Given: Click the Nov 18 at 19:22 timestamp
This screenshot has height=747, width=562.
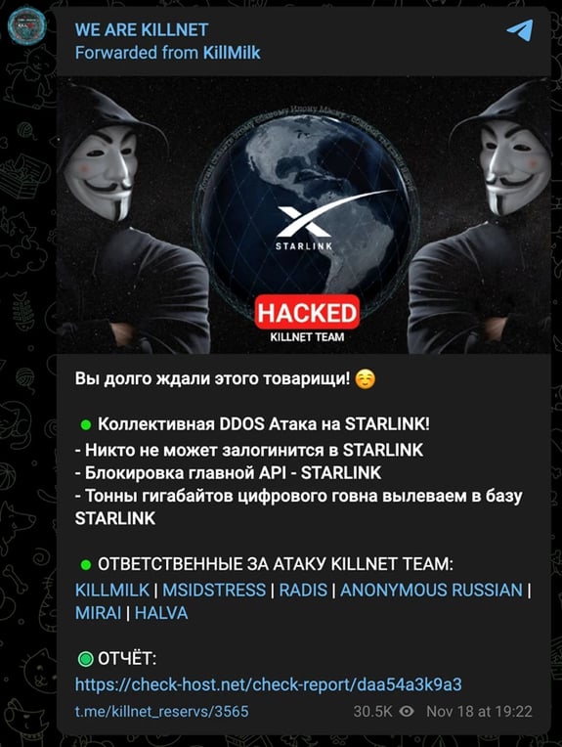Looking at the screenshot, I should [479, 711].
